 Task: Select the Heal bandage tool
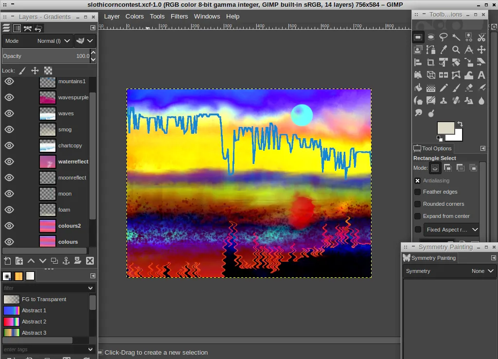point(456,101)
